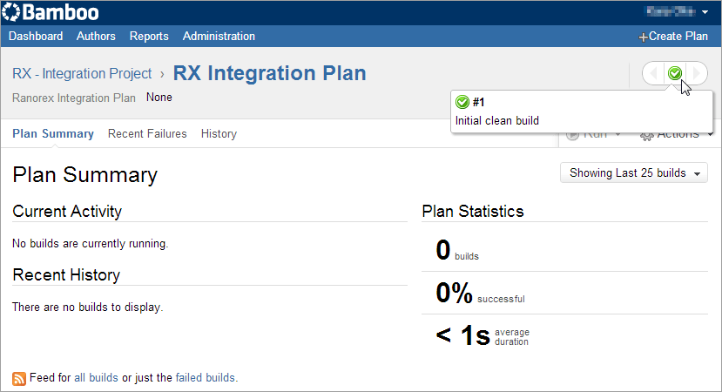Viewport: 722px width, 392px height.
Task: Go to previous build arrow
Action: point(653,73)
